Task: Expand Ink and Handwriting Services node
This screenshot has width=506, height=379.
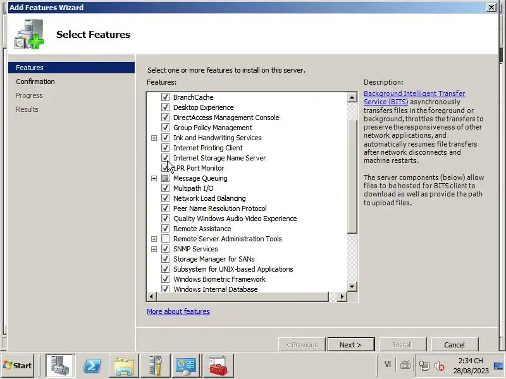Action: point(154,138)
